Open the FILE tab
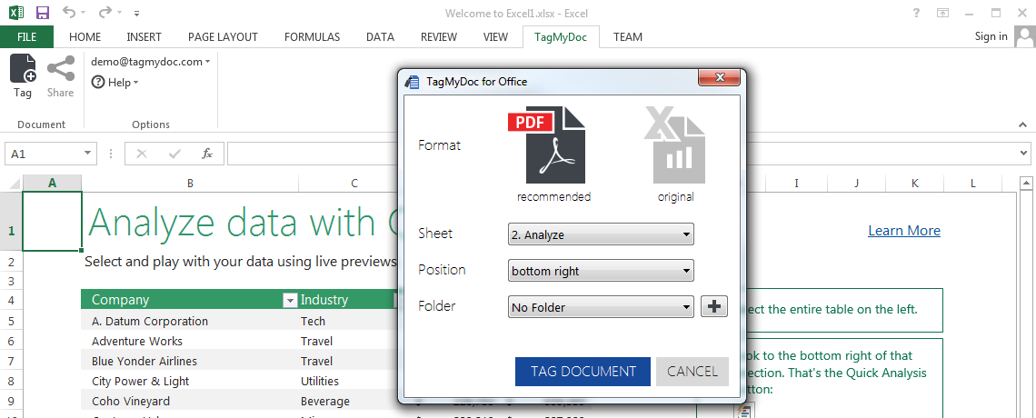This screenshot has width=1036, height=418. (27, 37)
